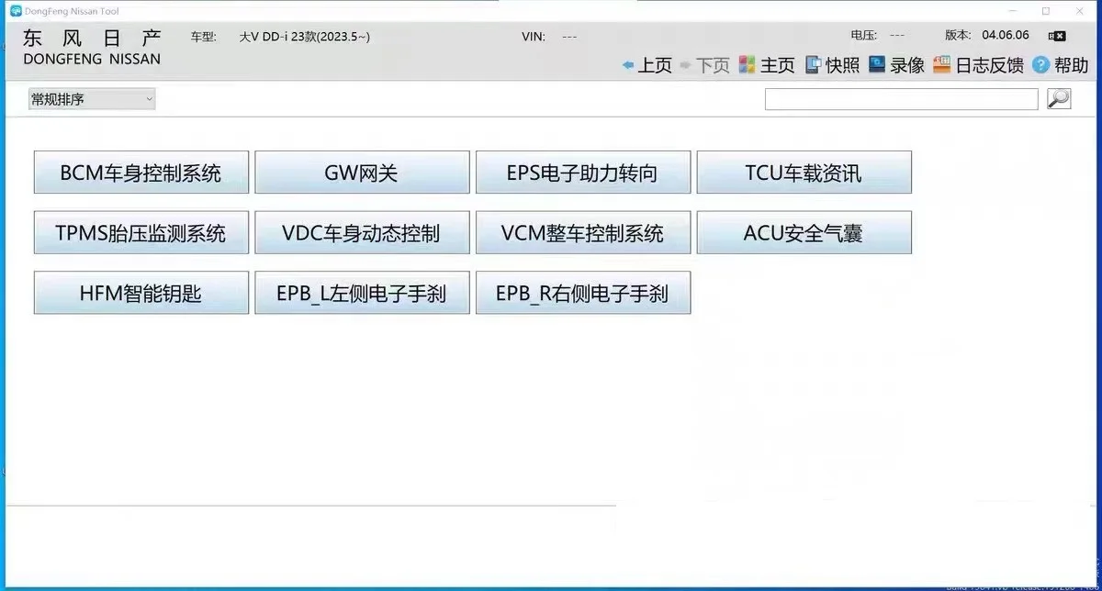Select EPS电子助力转向 system
The width and height of the screenshot is (1102, 591).
583,173
